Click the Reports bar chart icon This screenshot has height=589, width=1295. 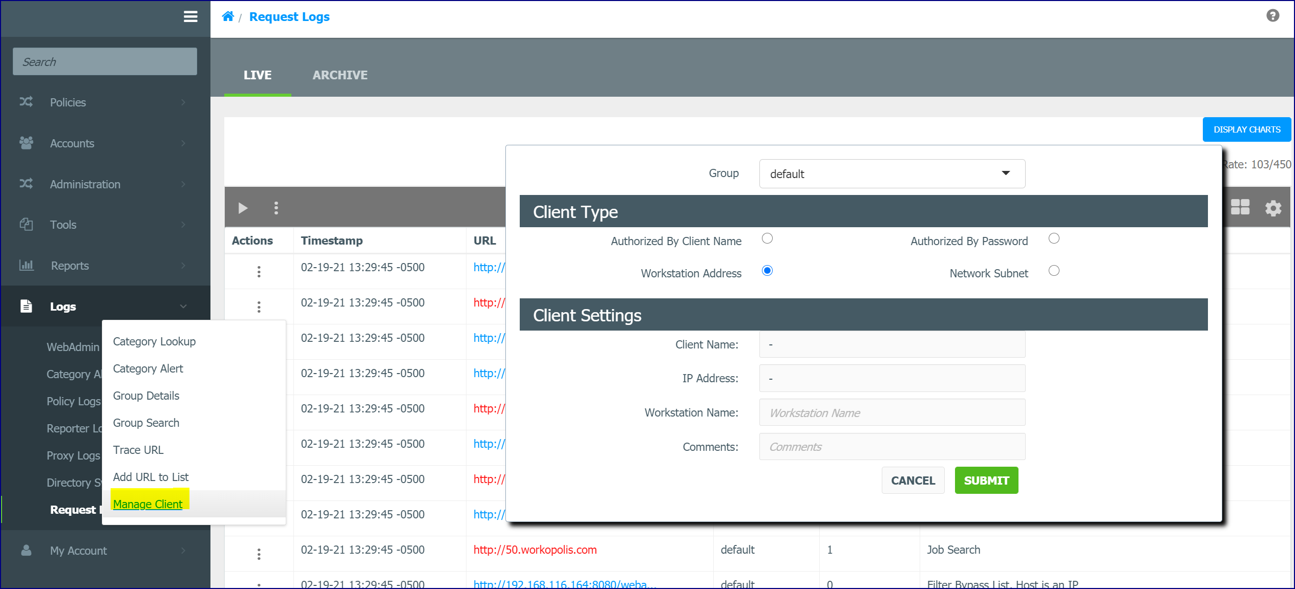point(26,265)
